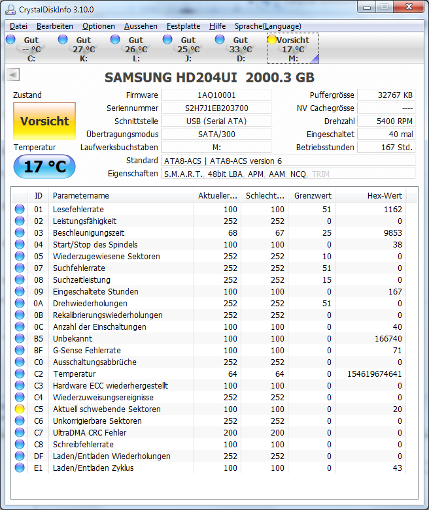Click the status icon for Wiederzuweisungsereignisse
The image size is (429, 510).
pyautogui.click(x=20, y=397)
